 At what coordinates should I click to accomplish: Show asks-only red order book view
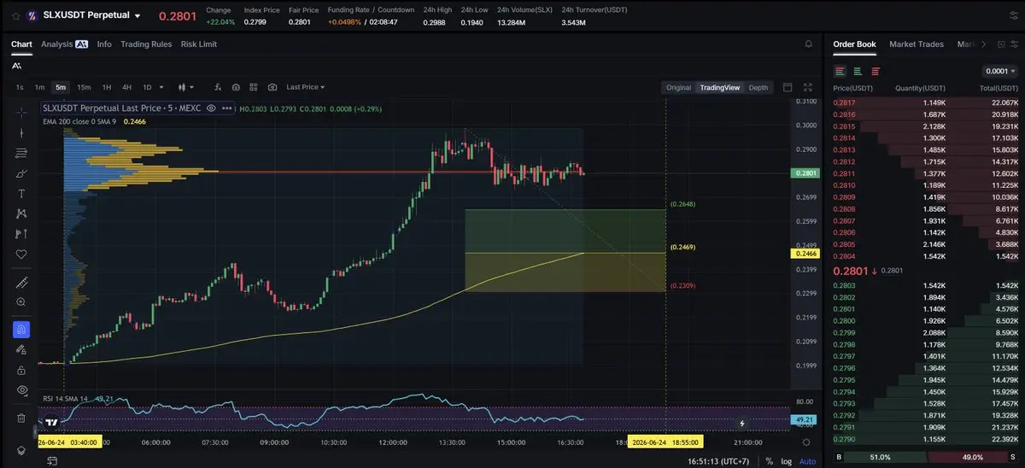pyautogui.click(x=876, y=71)
